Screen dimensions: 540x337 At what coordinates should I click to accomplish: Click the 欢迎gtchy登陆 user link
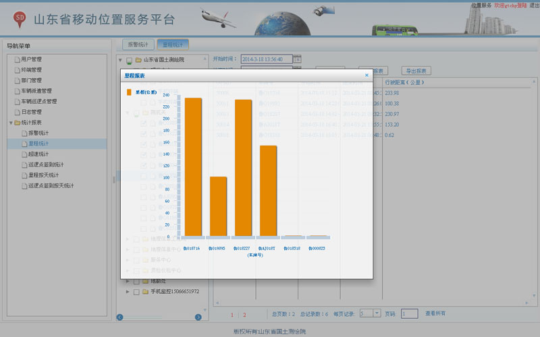(510, 5)
